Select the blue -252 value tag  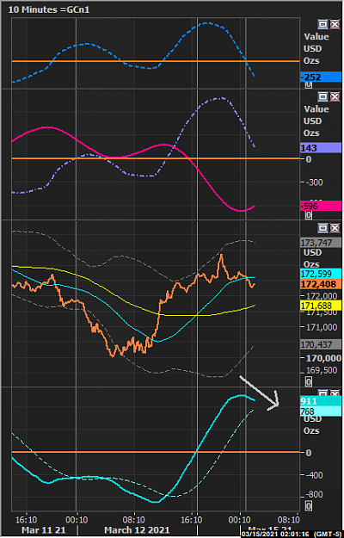coord(321,77)
